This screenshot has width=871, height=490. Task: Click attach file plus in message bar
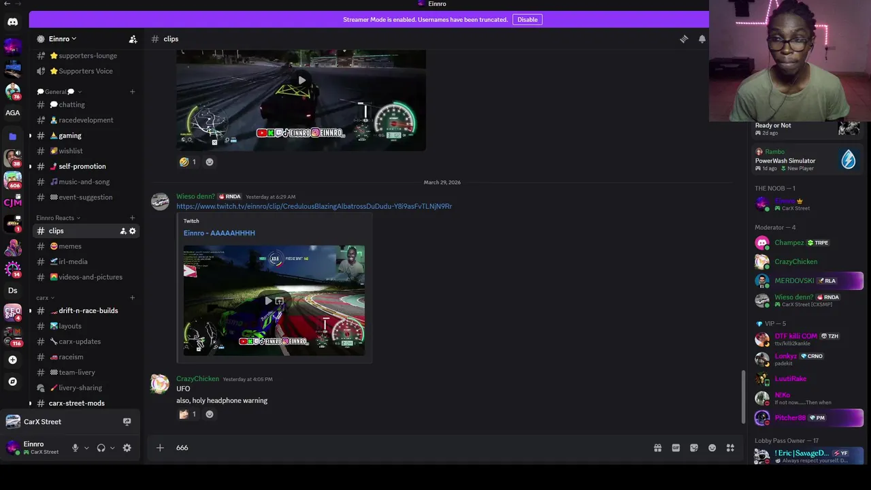point(160,447)
